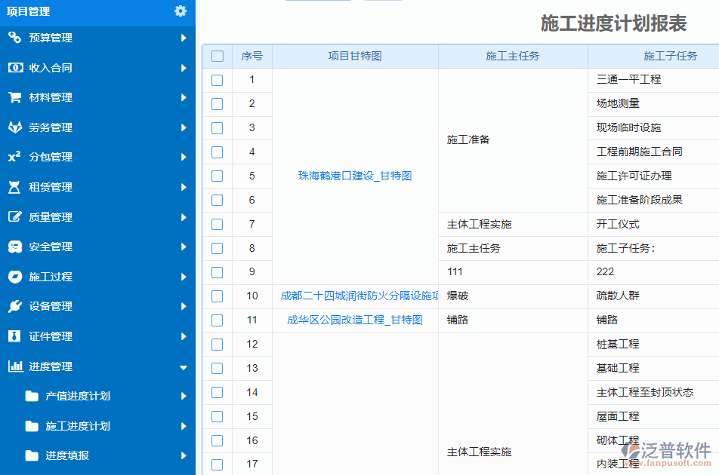Image resolution: width=719 pixels, height=475 pixels.
Task: Open 材料管理 via the shopping cart icon
Action: pos(17,97)
